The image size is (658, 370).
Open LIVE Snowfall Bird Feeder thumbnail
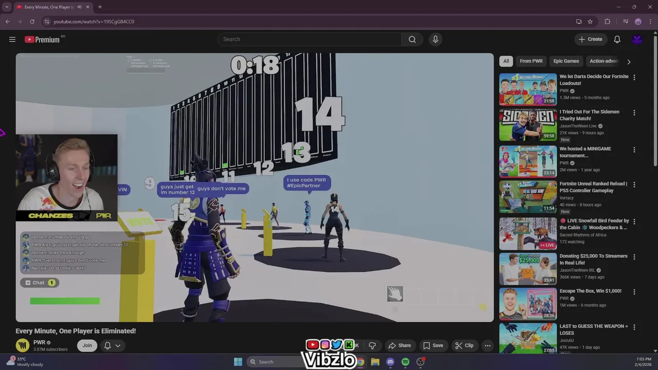528,233
